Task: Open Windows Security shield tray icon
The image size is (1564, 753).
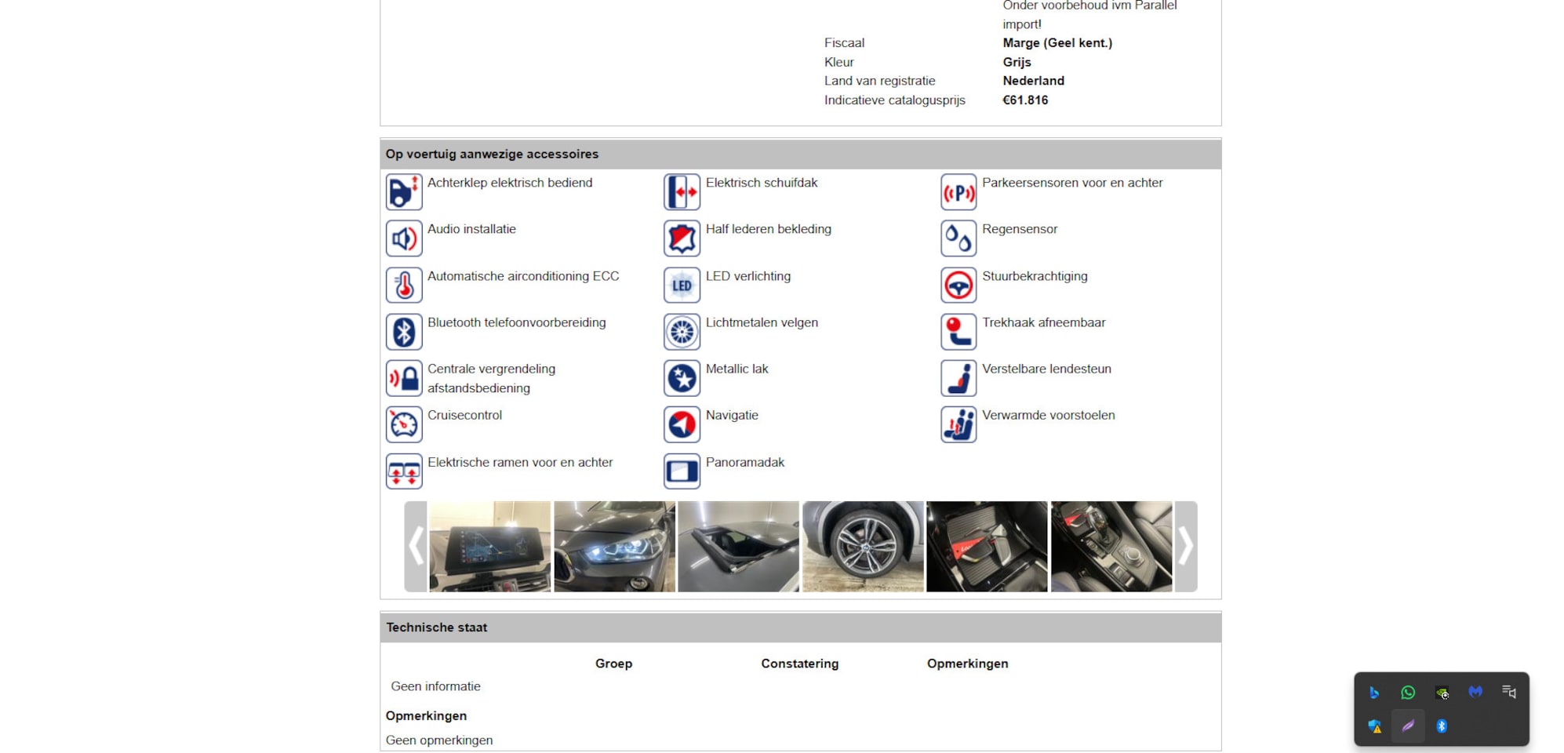Action: click(x=1374, y=726)
